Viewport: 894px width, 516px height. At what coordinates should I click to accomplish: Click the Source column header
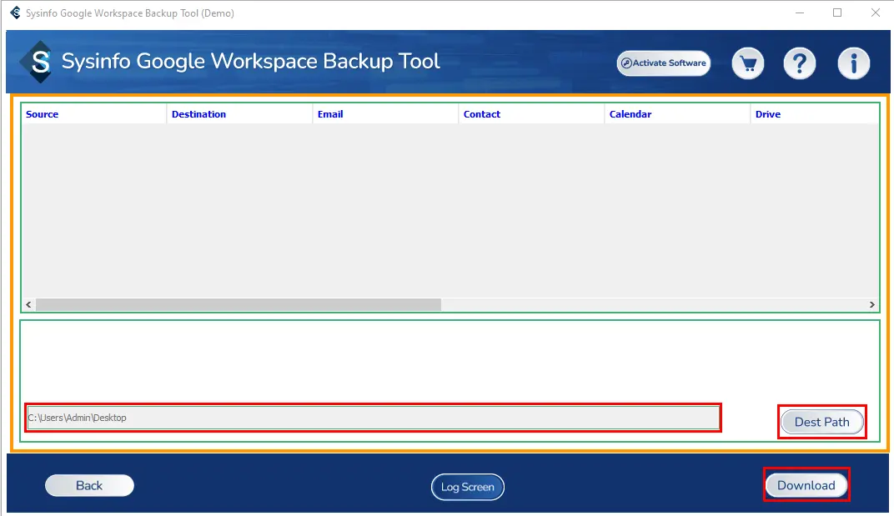(94, 114)
